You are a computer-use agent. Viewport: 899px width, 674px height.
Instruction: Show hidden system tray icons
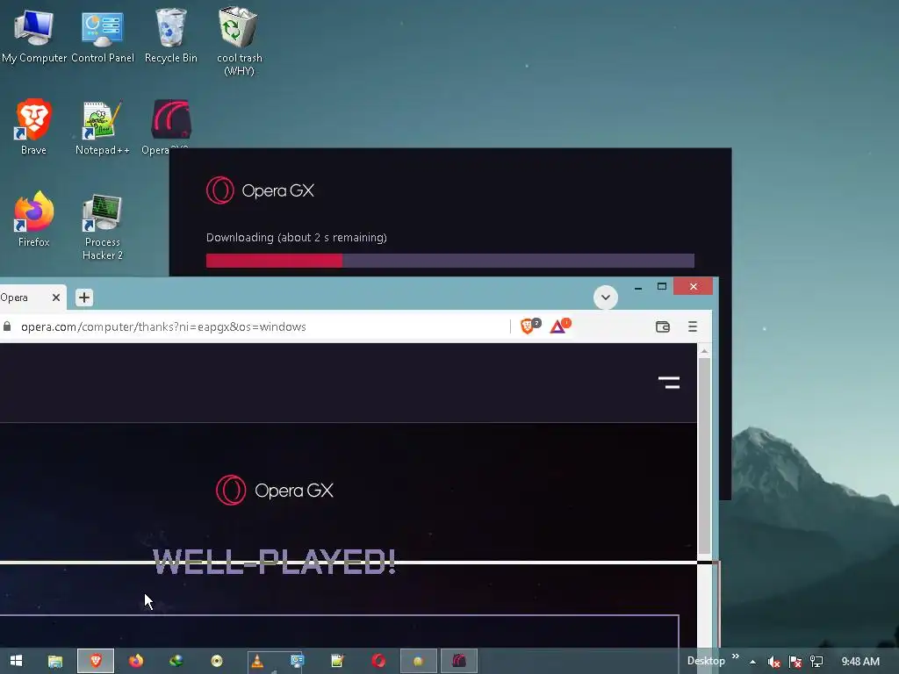(x=752, y=662)
